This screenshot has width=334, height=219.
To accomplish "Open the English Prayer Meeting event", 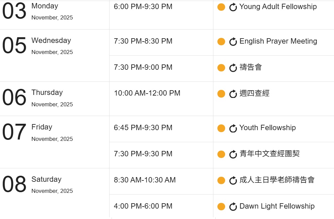I will [x=278, y=41].
